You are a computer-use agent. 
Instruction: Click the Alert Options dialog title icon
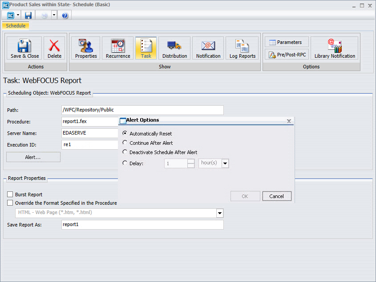[123, 121]
